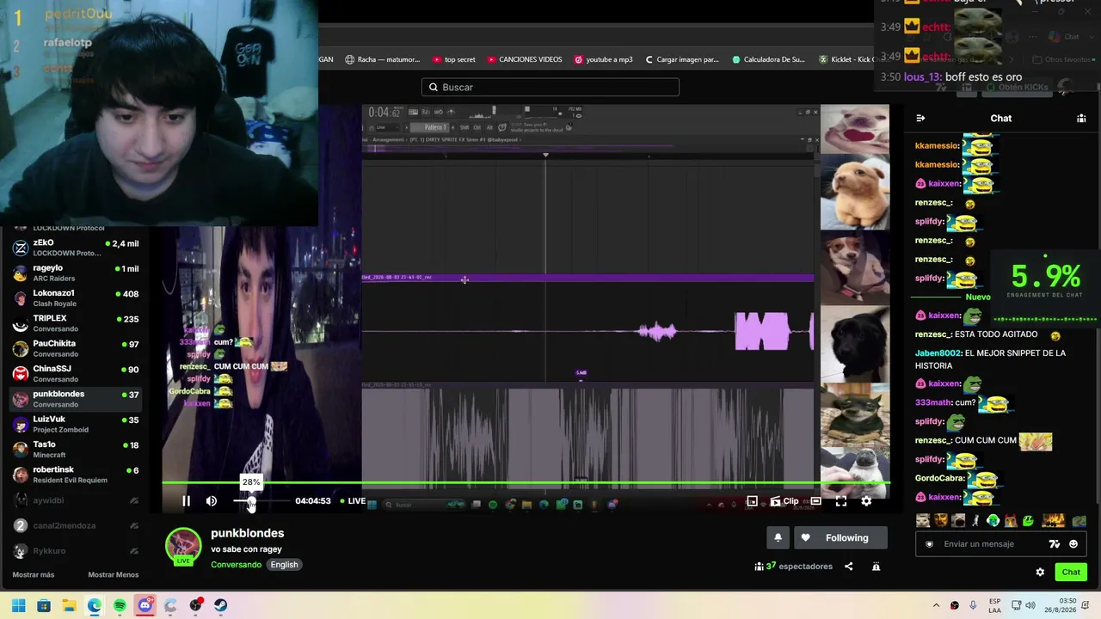Share the stream via share icon
The height and width of the screenshot is (619, 1101).
click(x=848, y=567)
